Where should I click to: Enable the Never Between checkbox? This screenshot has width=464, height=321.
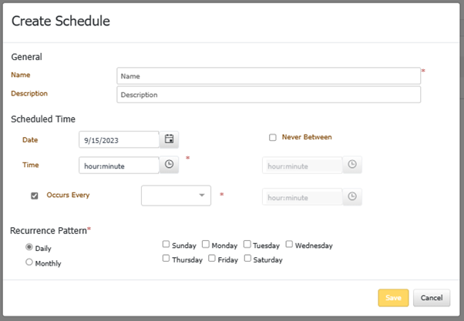[273, 138]
